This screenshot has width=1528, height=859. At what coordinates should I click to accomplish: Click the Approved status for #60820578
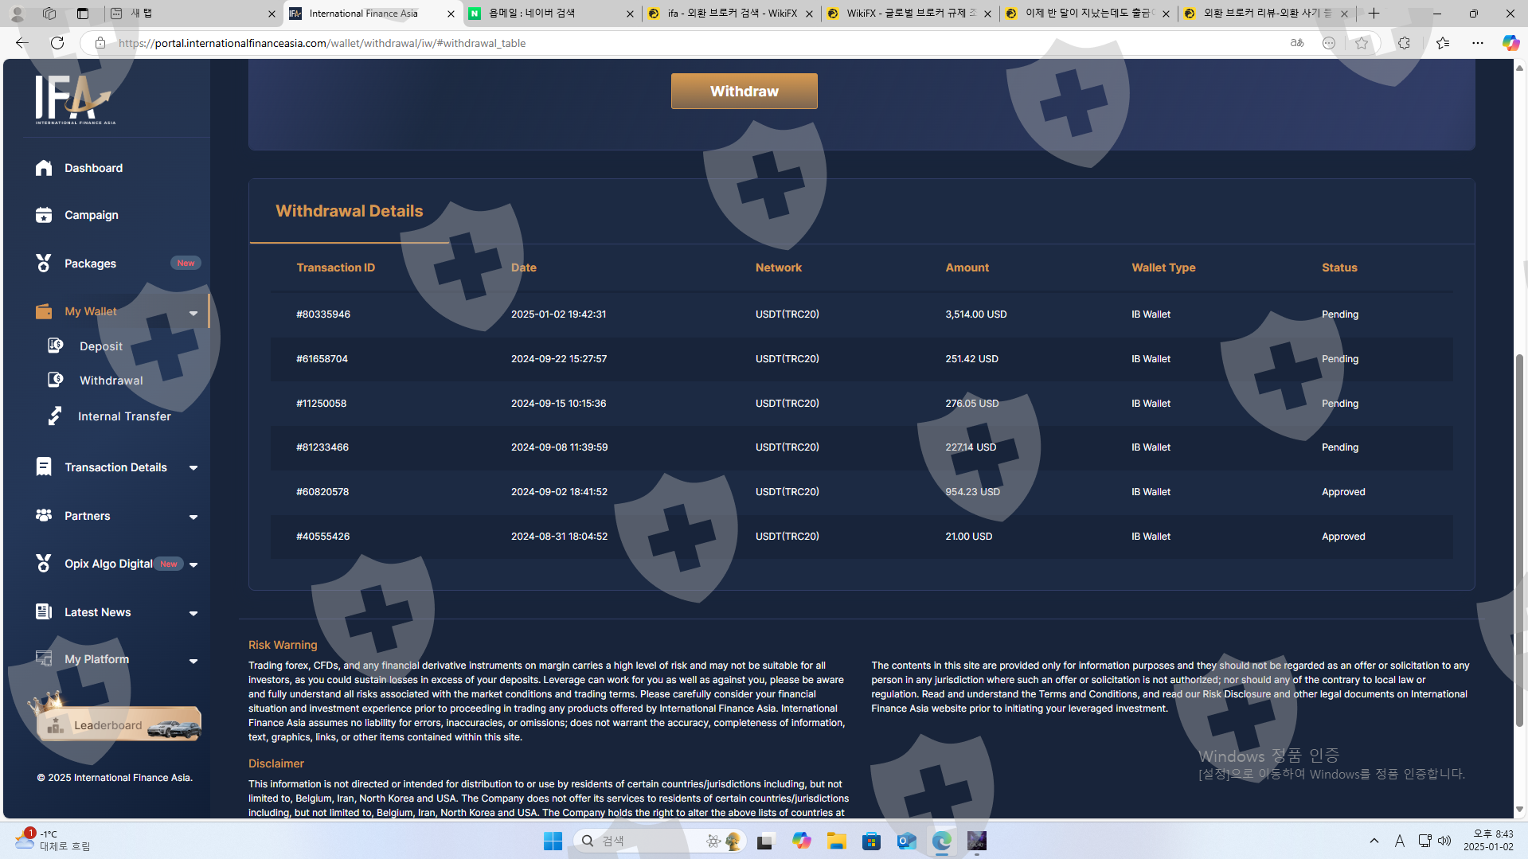pos(1343,492)
